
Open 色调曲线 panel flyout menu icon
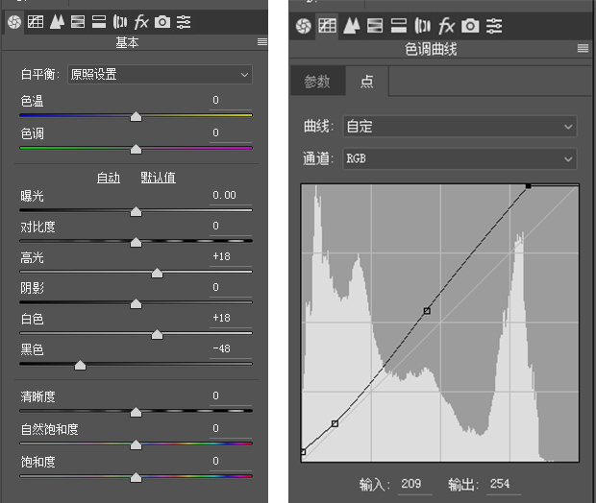[583, 48]
